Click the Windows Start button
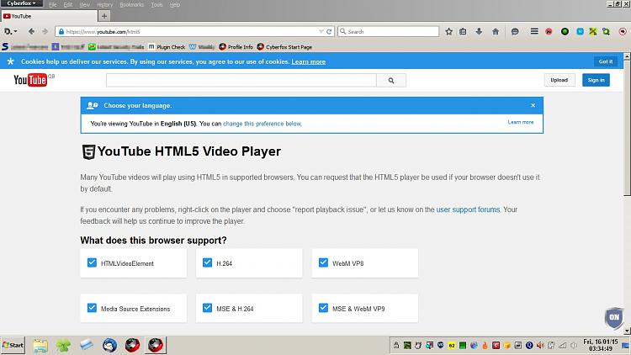 click(x=13, y=346)
